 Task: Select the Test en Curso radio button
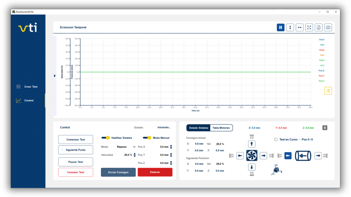click(x=276, y=140)
